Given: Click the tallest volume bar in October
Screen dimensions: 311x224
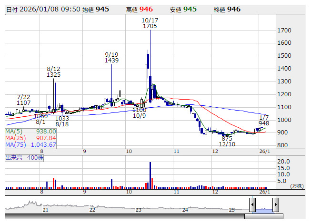Looking at the screenshot, I should point(150,174).
